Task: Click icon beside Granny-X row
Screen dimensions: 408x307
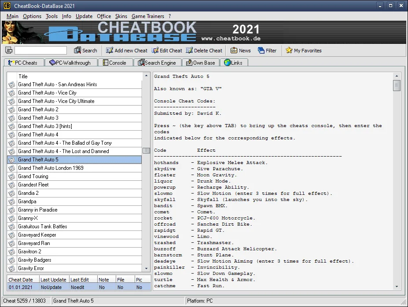Action: pos(12,218)
